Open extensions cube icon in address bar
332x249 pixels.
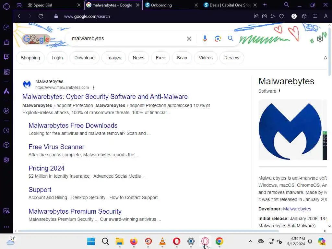(304, 16)
